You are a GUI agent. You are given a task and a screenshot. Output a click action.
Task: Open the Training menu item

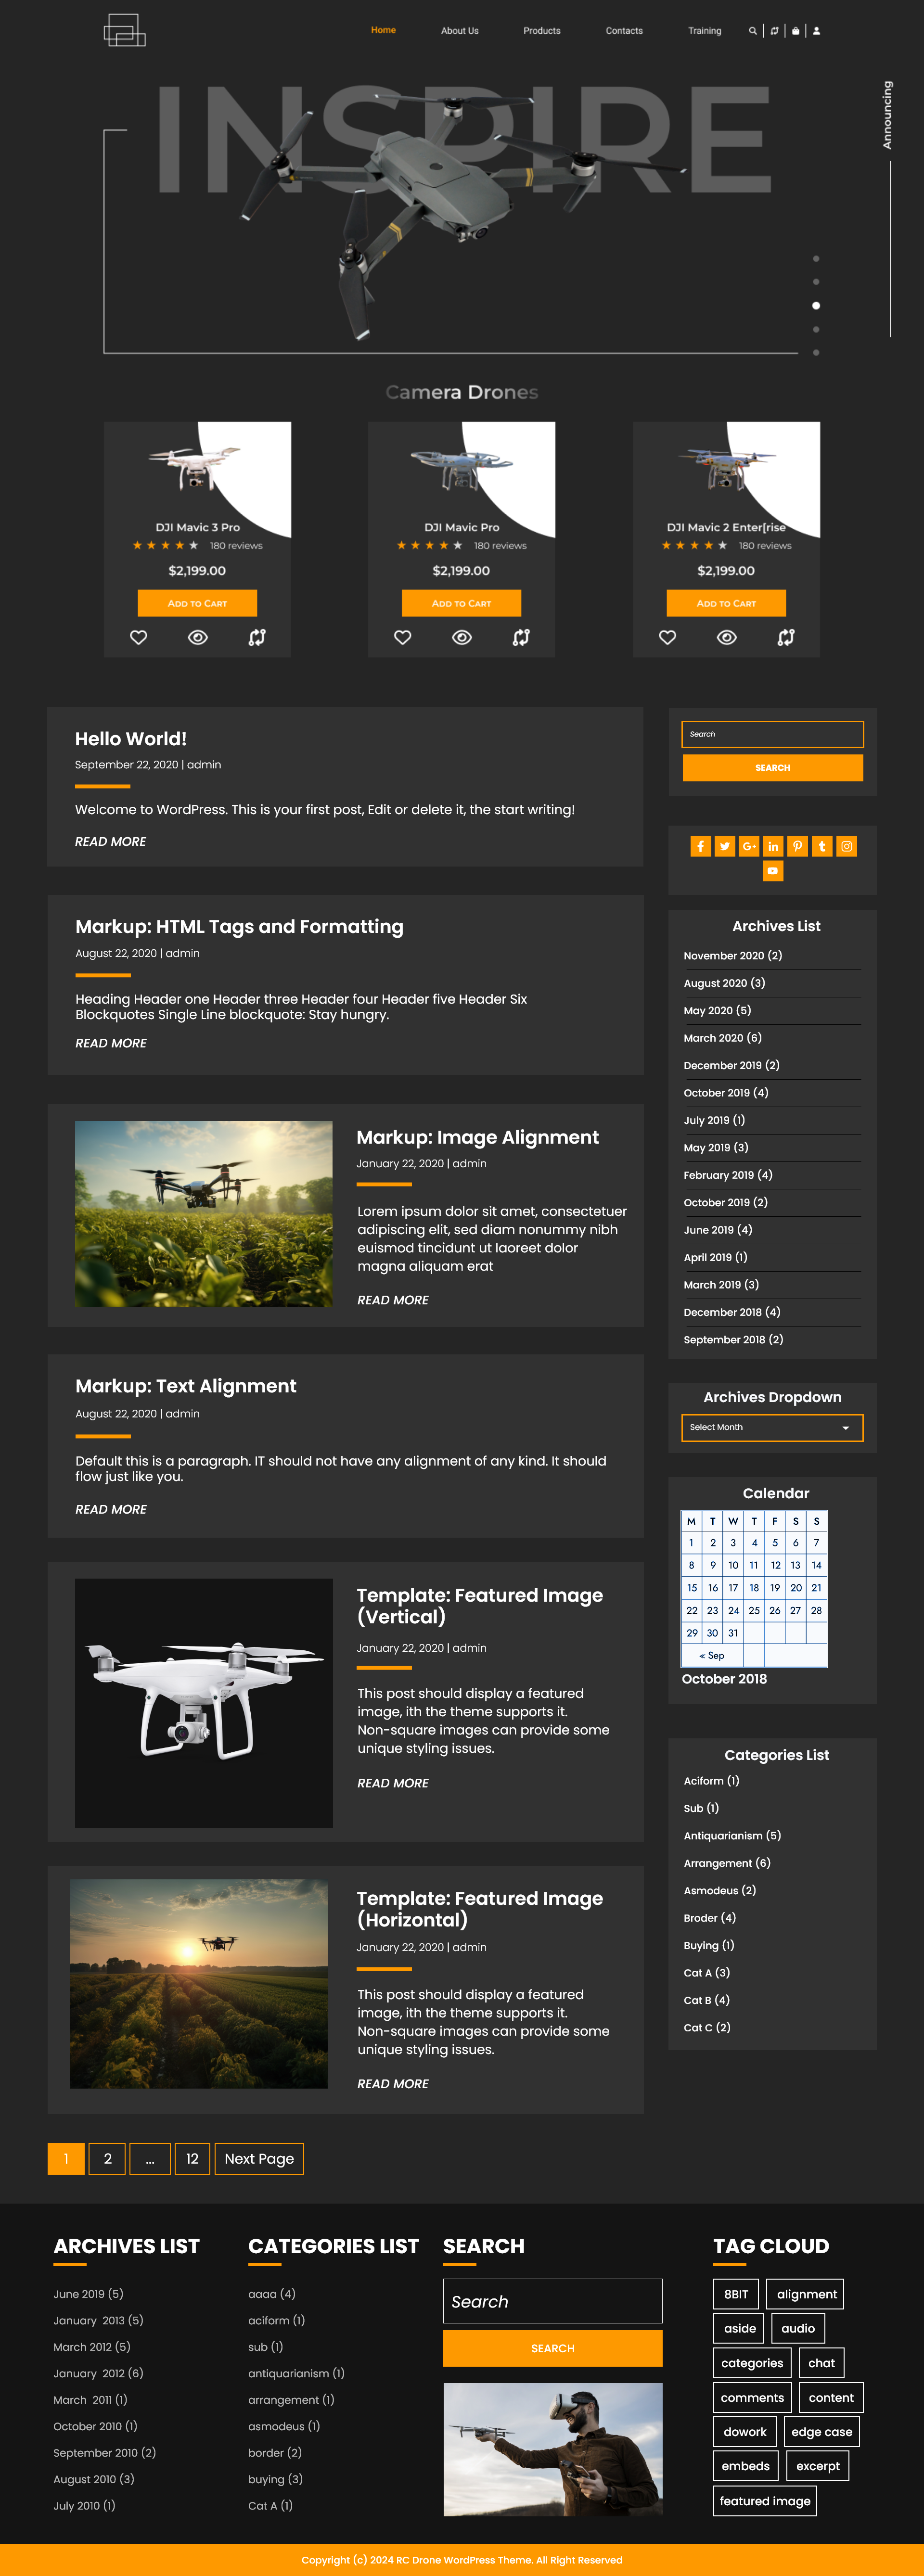704,31
